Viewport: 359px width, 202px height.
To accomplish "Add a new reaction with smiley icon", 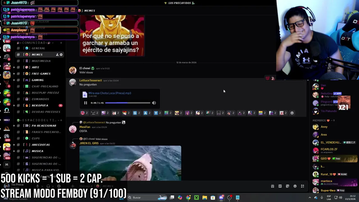I will pos(292,113).
